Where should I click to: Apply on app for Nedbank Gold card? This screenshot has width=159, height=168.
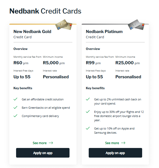[x=43, y=153]
